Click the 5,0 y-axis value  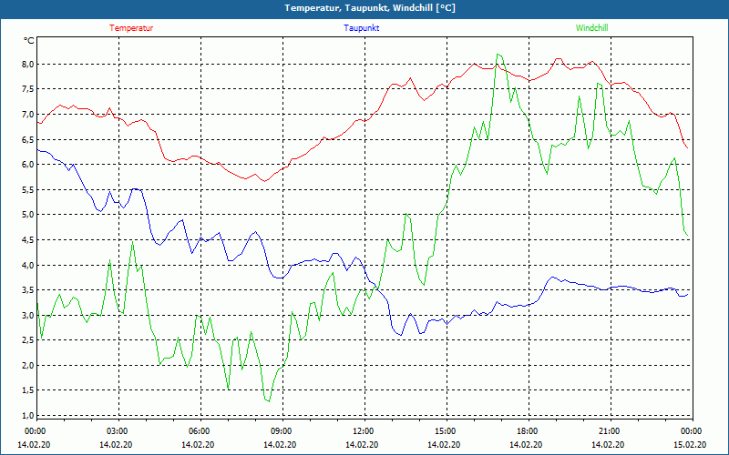(28, 215)
